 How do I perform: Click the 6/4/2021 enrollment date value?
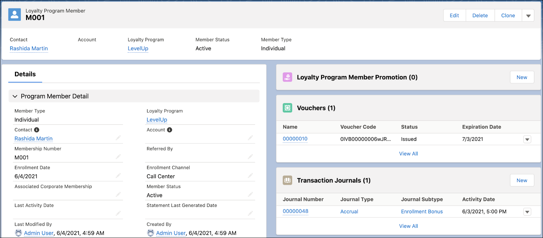[x=26, y=176]
